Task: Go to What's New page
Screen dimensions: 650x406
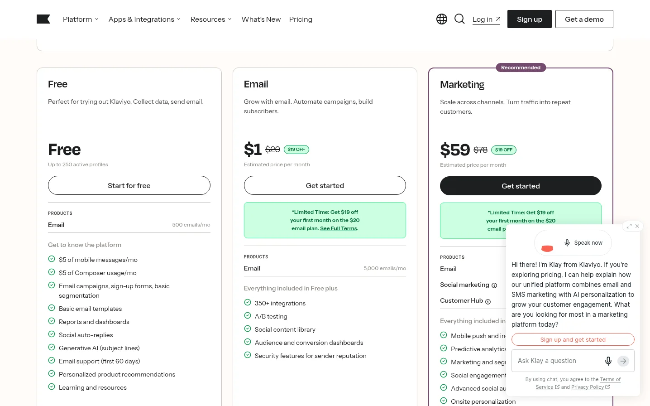Action: tap(261, 19)
